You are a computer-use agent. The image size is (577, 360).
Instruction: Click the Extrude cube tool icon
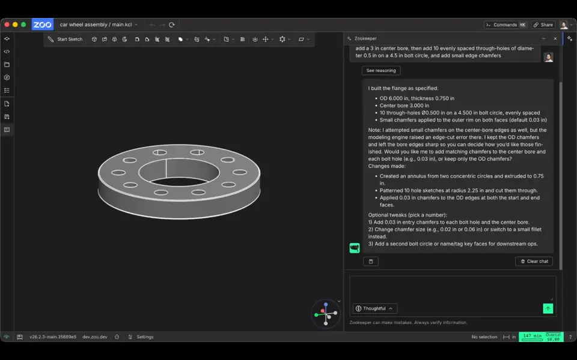(94, 40)
